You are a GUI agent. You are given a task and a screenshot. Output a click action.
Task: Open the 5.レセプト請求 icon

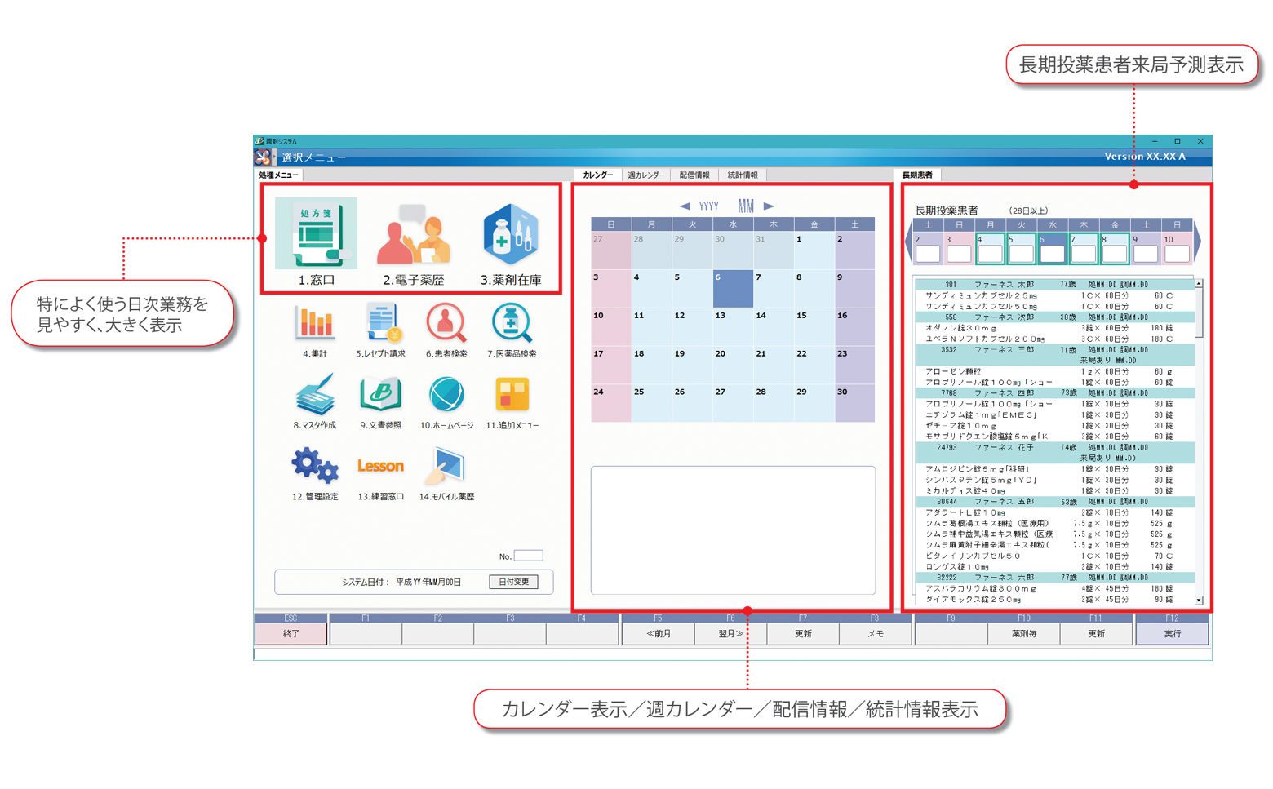click(381, 323)
